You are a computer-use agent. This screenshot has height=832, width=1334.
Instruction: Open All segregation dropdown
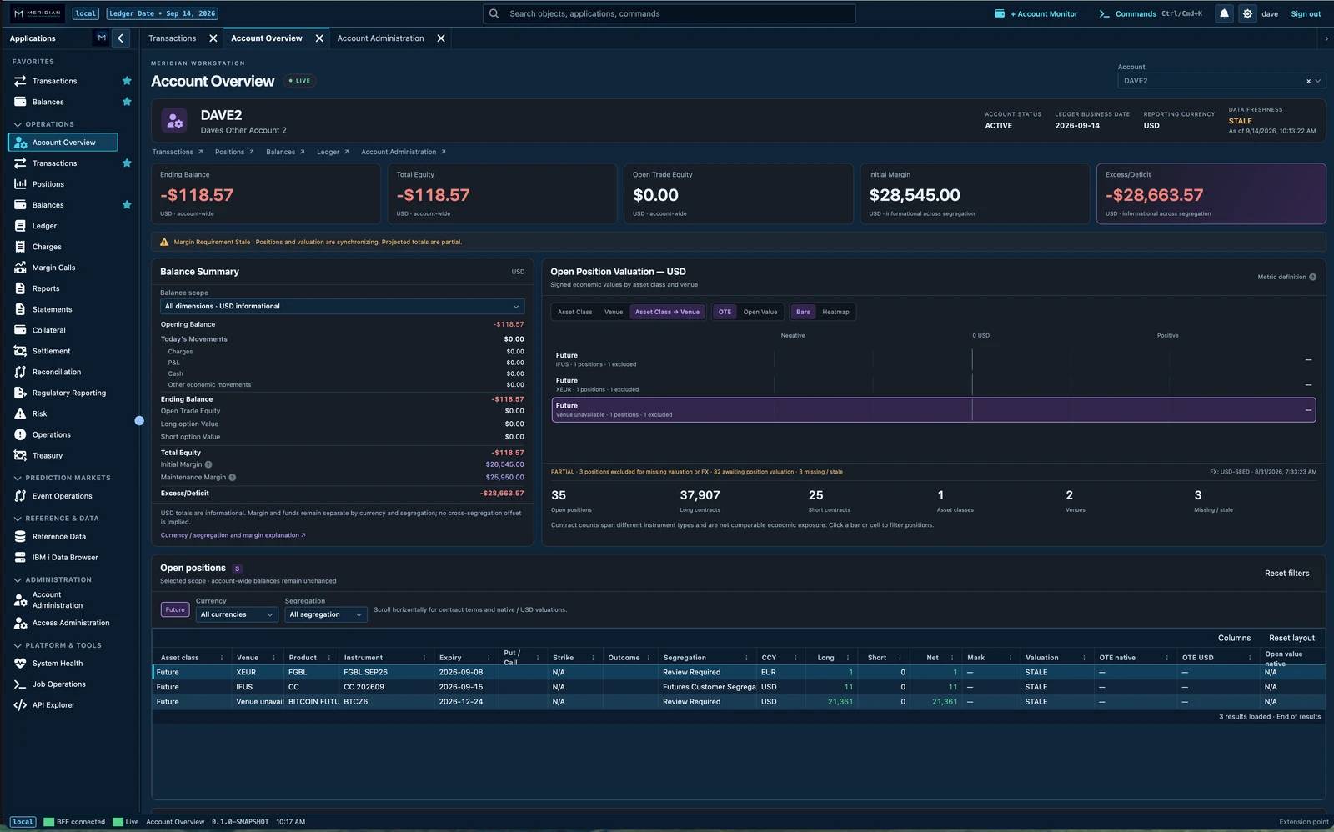pyautogui.click(x=325, y=614)
